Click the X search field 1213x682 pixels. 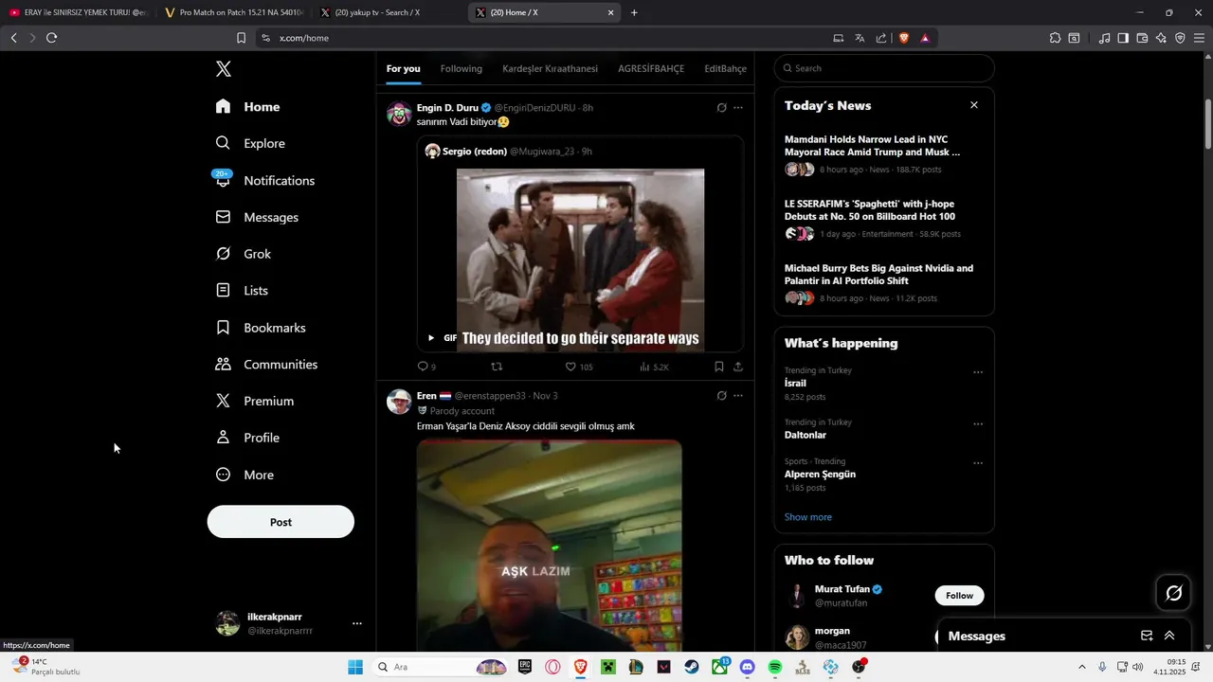(884, 68)
